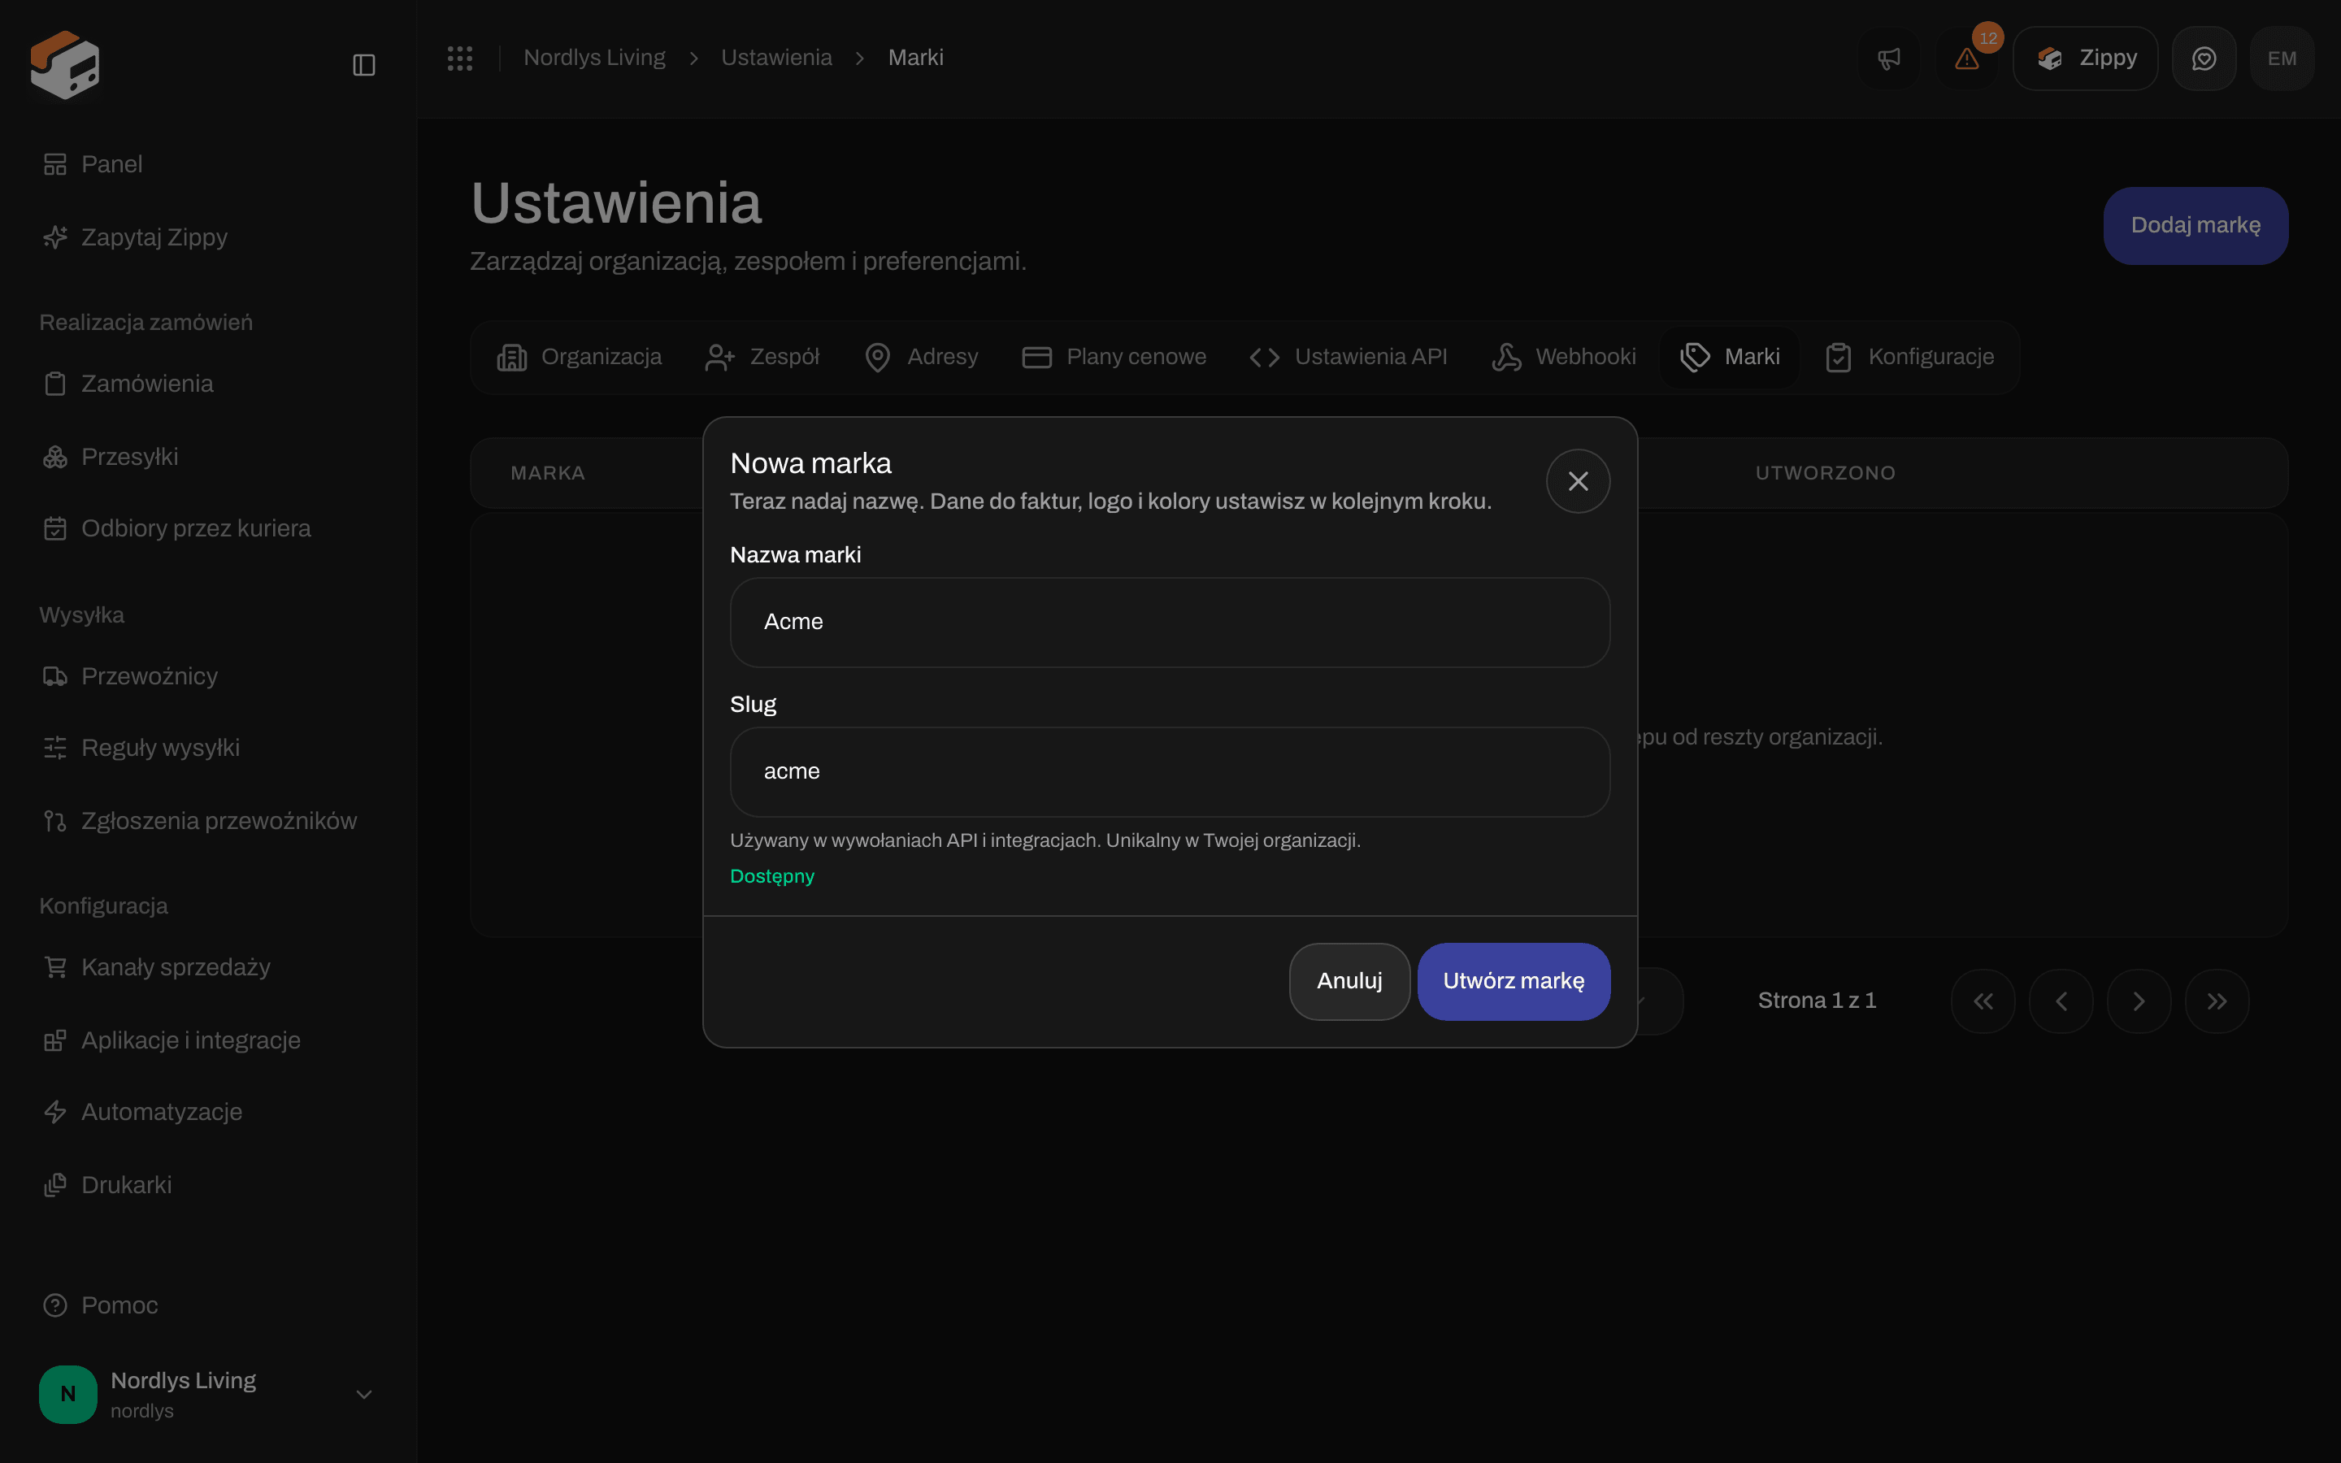
Task: Open Przesyłki in the sidebar
Action: [209, 457]
